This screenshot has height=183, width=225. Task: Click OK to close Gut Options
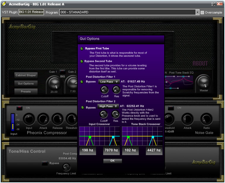pyautogui.click(x=113, y=161)
